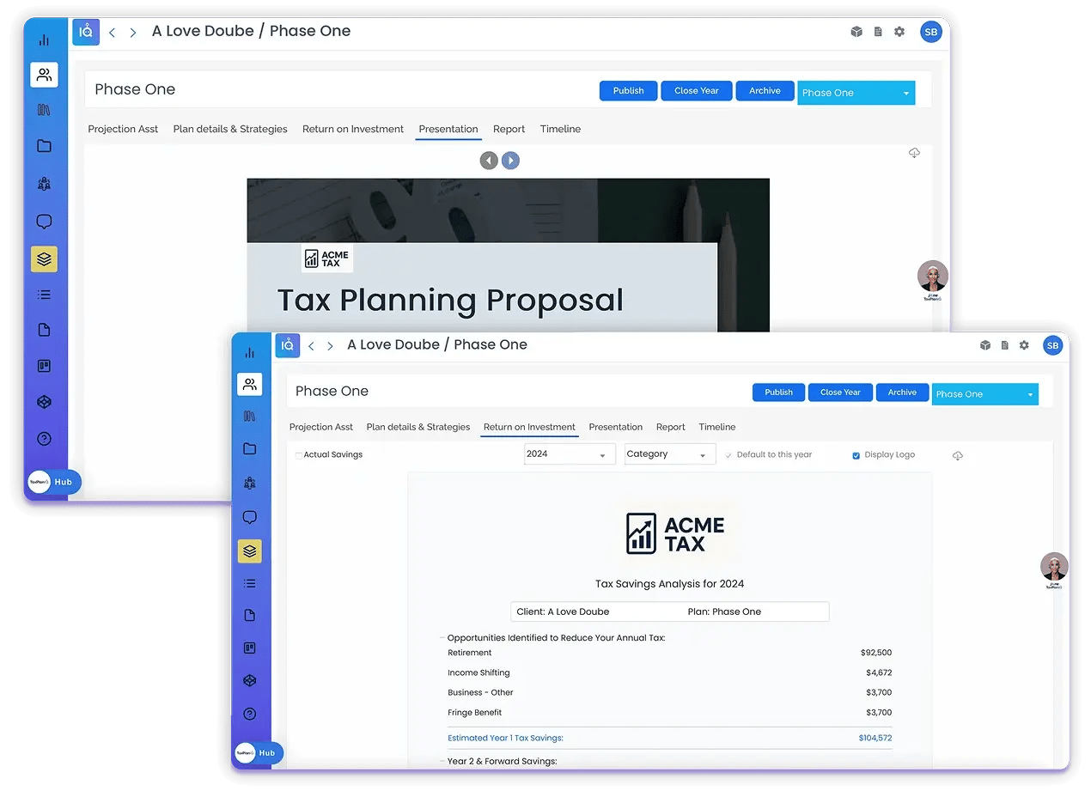1091x797 pixels.
Task: Toggle the Default to this year checkbox
Action: [x=728, y=455]
